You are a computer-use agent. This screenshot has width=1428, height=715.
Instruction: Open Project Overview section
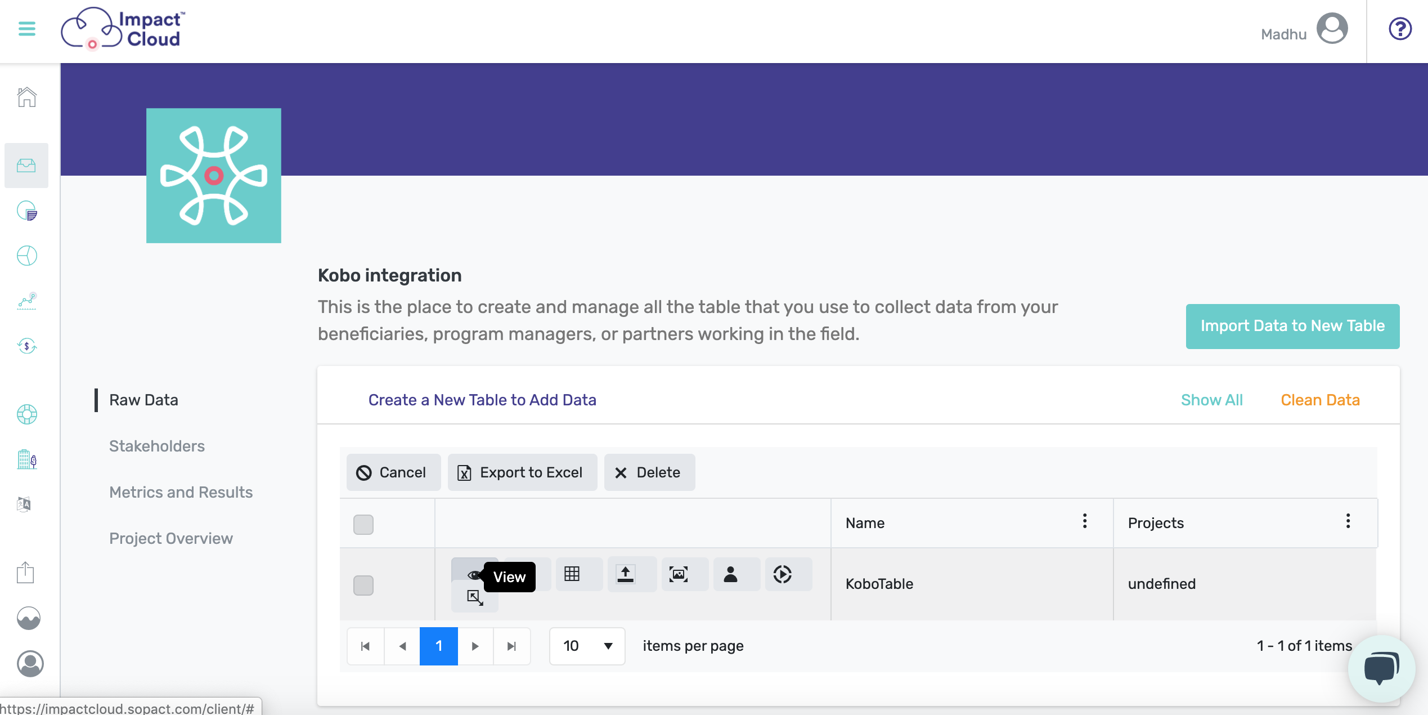171,539
